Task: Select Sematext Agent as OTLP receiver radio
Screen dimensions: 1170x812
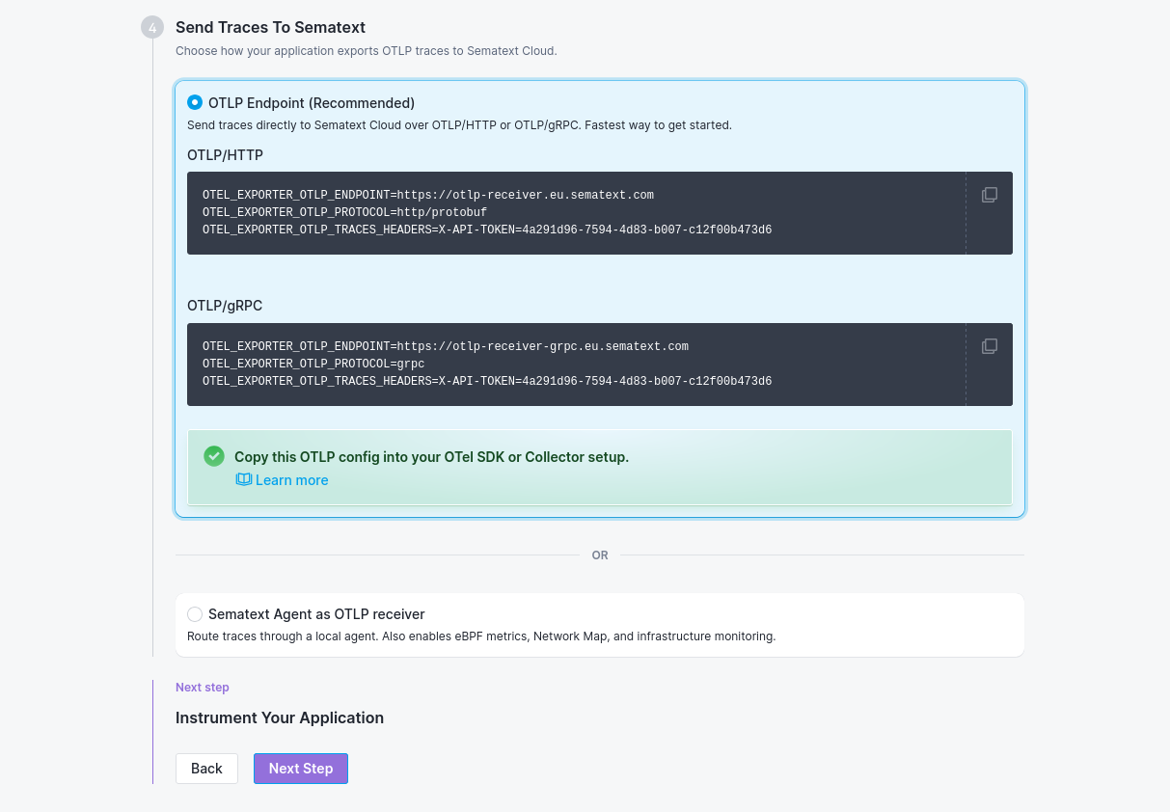Action: [195, 614]
